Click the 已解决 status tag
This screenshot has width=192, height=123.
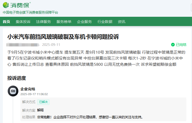(x=43, y=102)
